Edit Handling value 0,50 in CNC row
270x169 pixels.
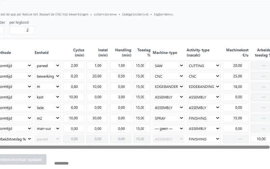(121, 76)
